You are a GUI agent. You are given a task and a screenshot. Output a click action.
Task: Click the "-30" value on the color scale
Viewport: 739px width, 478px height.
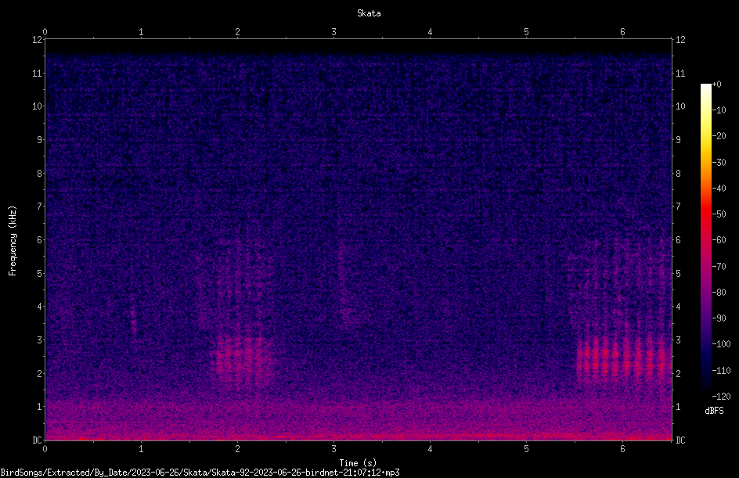(719, 163)
